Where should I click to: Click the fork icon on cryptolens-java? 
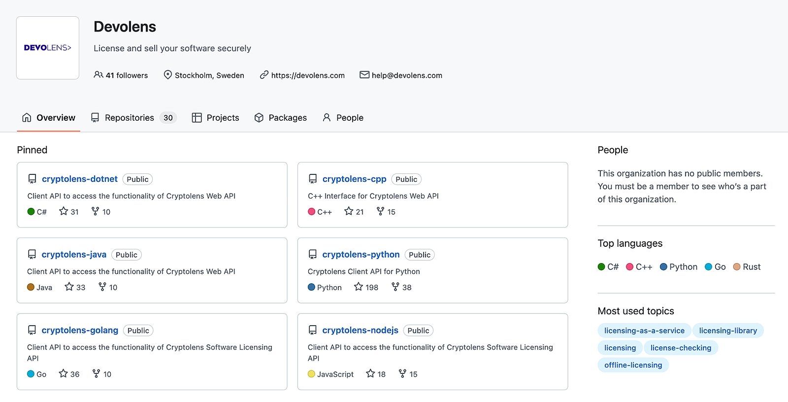pyautogui.click(x=102, y=287)
